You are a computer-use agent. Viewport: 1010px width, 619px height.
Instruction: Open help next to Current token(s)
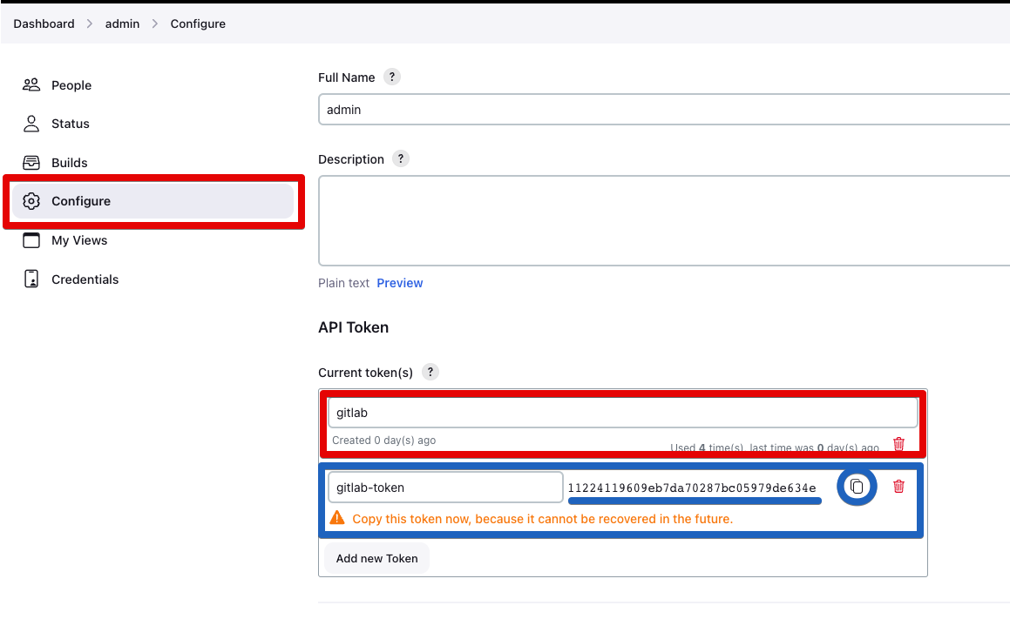(430, 372)
